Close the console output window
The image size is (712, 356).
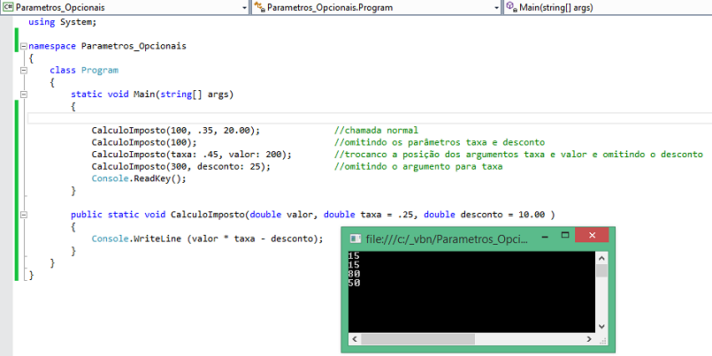[x=592, y=235]
